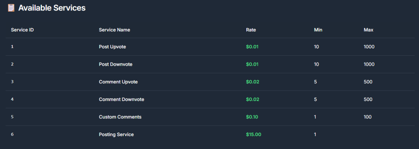419x149 pixels.
Task: Click the Service Name column header
Action: (114, 30)
